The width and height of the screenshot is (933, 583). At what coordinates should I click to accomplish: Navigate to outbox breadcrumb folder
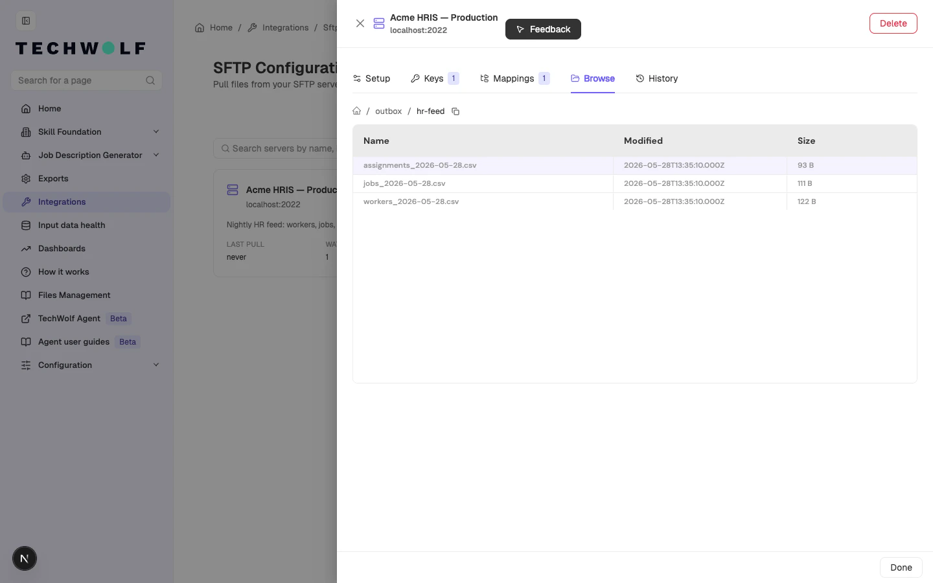tap(388, 111)
